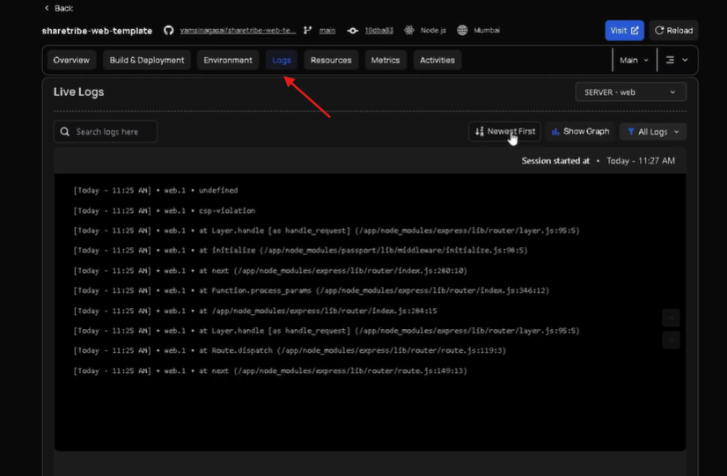Click the Node.js runtime icon
This screenshot has width=727, height=476.
tap(409, 31)
